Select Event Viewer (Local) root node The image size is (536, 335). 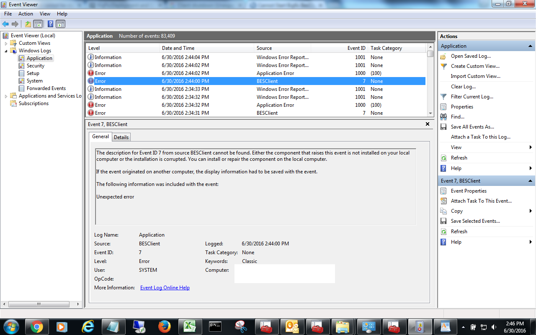coord(33,36)
